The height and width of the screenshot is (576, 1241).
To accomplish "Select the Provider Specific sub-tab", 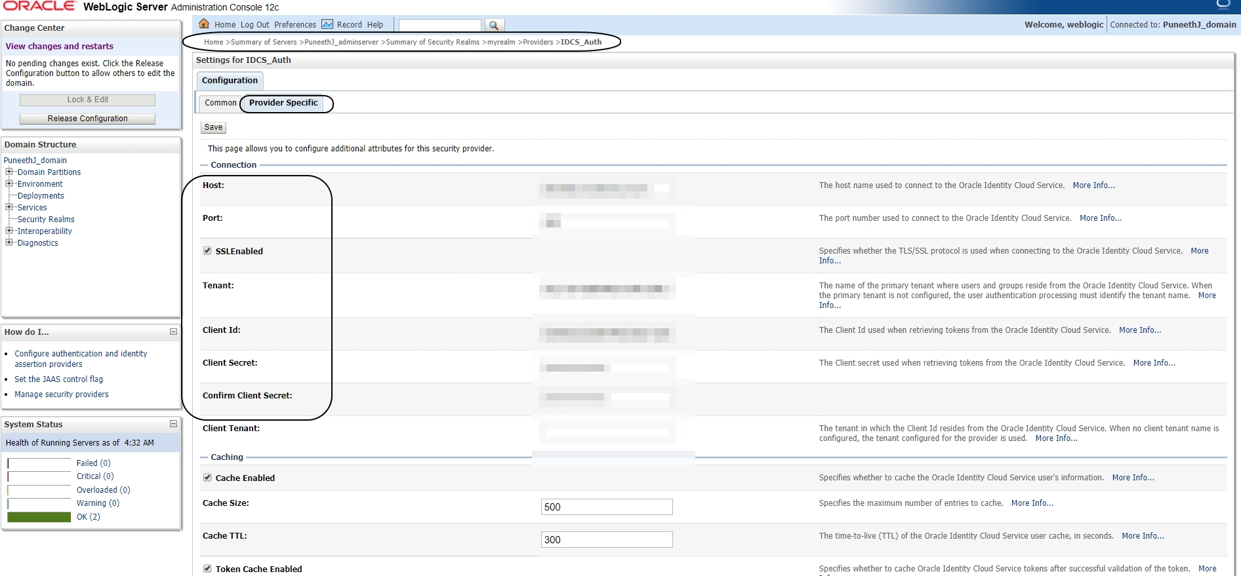I will 283,103.
